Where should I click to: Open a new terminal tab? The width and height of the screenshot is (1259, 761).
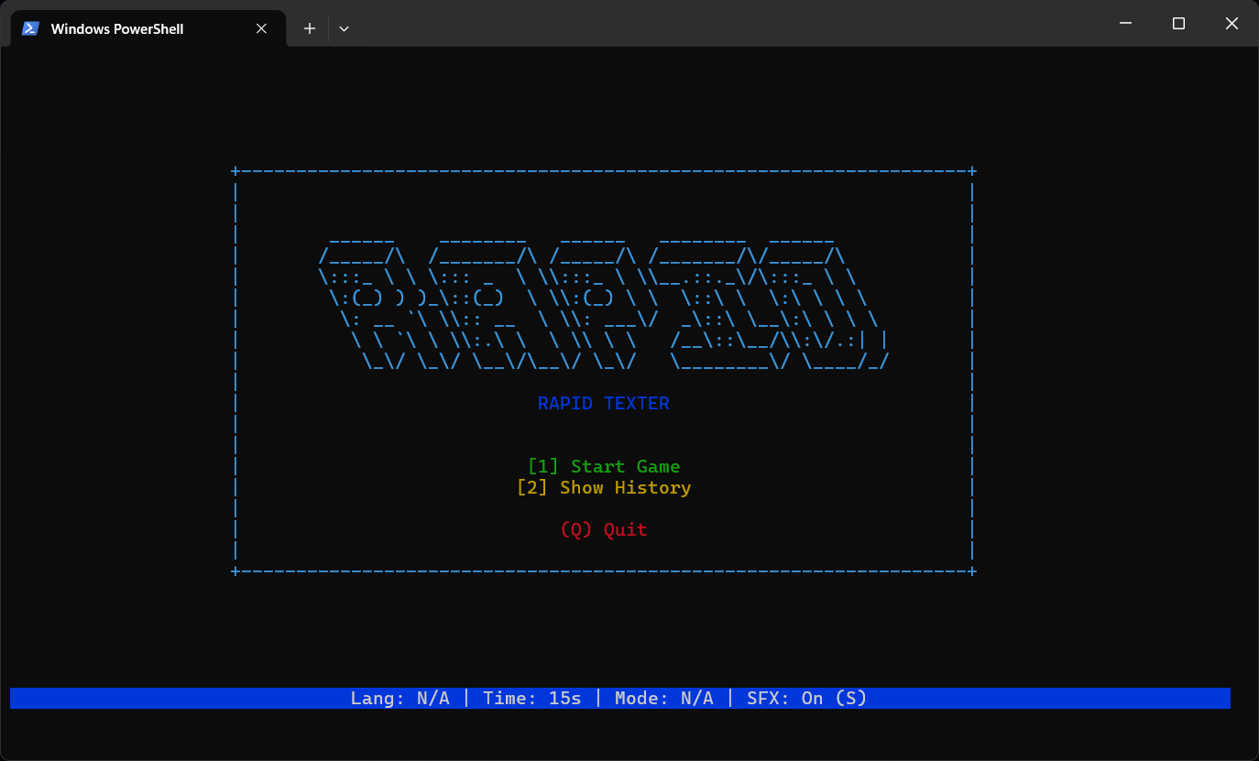310,28
